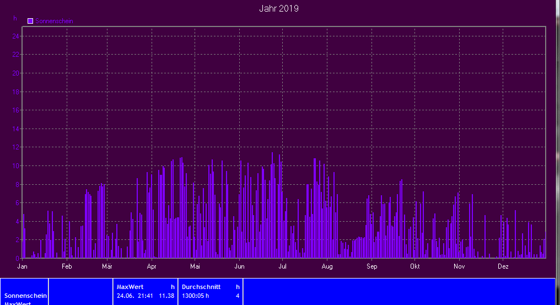Click the MaxWert column header
This screenshot has height=305, width=560.
pyautogui.click(x=130, y=287)
